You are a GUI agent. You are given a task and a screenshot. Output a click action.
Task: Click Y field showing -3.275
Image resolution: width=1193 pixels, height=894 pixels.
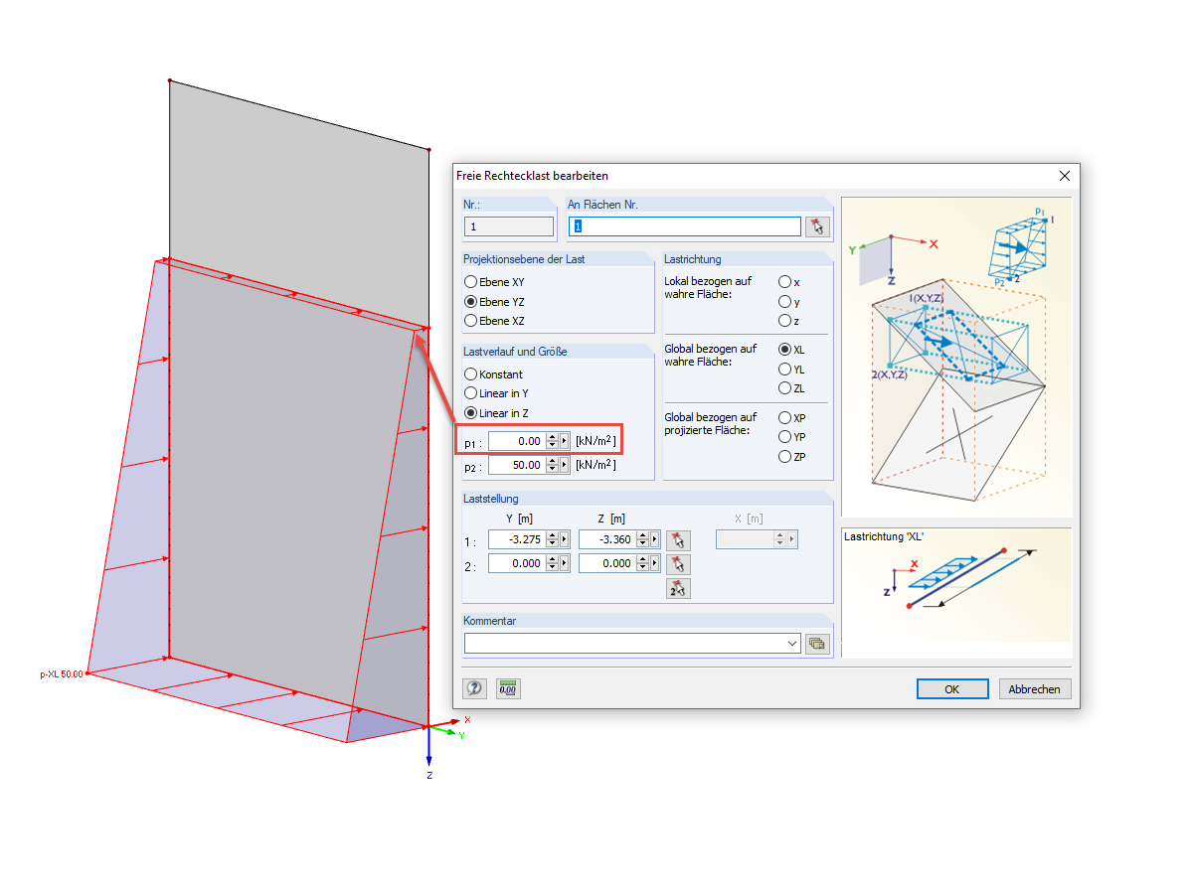517,539
